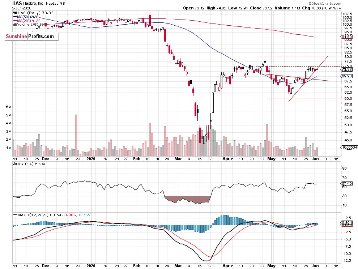Click the RSI(14) 57.46 panel label
Image resolution: width=358 pixels, height=269 pixels.
32,164
